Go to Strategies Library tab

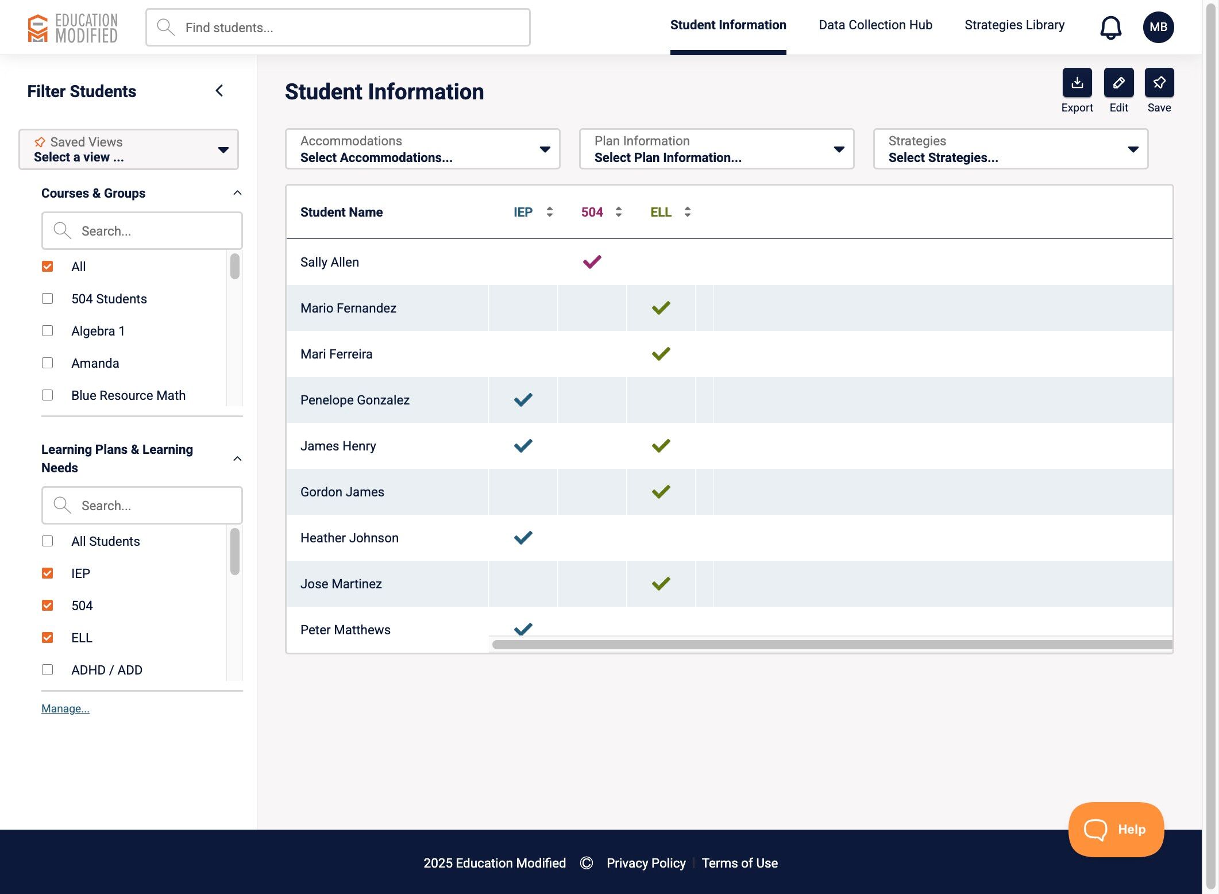tap(1014, 25)
